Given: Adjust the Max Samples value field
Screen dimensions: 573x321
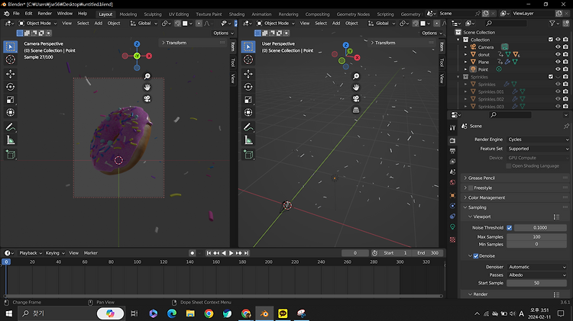Looking at the screenshot, I should point(536,237).
